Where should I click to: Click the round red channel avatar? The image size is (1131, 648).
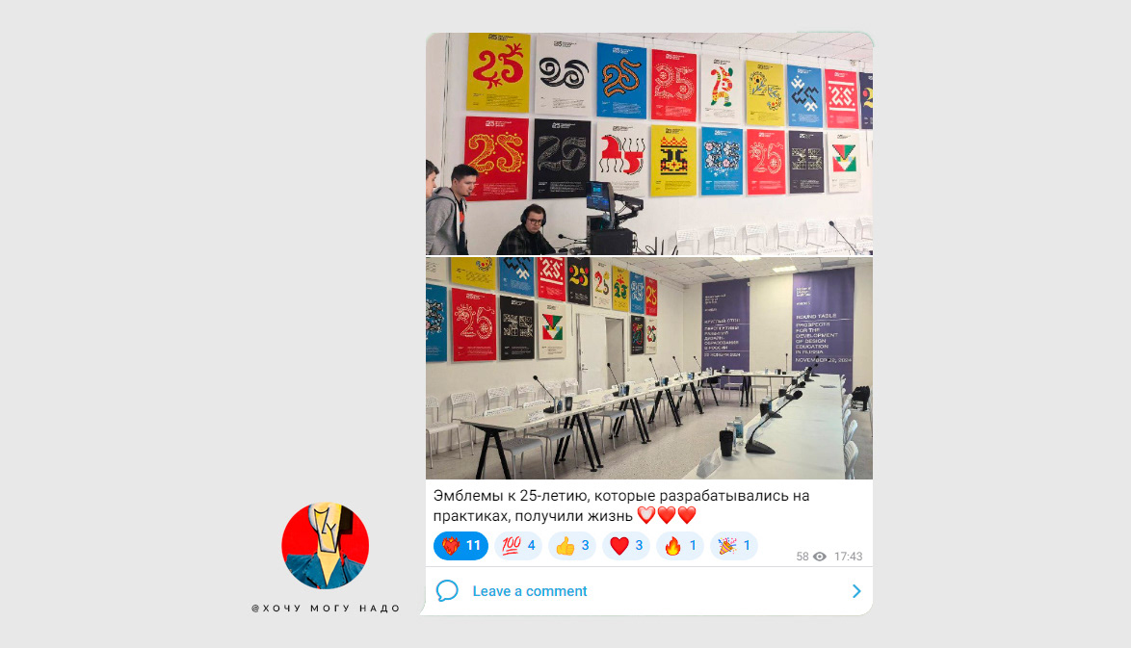tap(326, 546)
